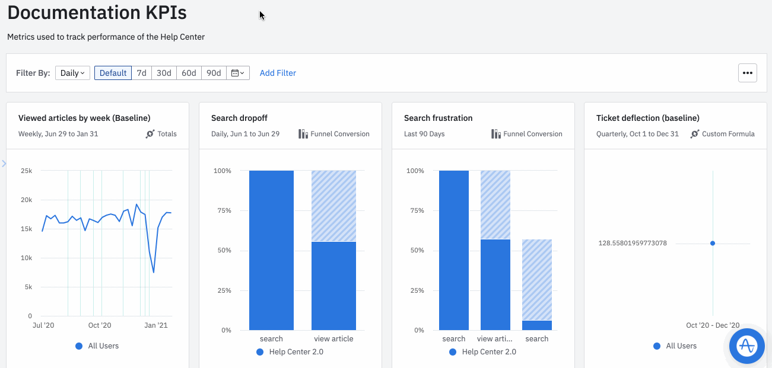Open the three-dot more options menu
Viewport: 772px width, 368px height.
[x=747, y=73]
